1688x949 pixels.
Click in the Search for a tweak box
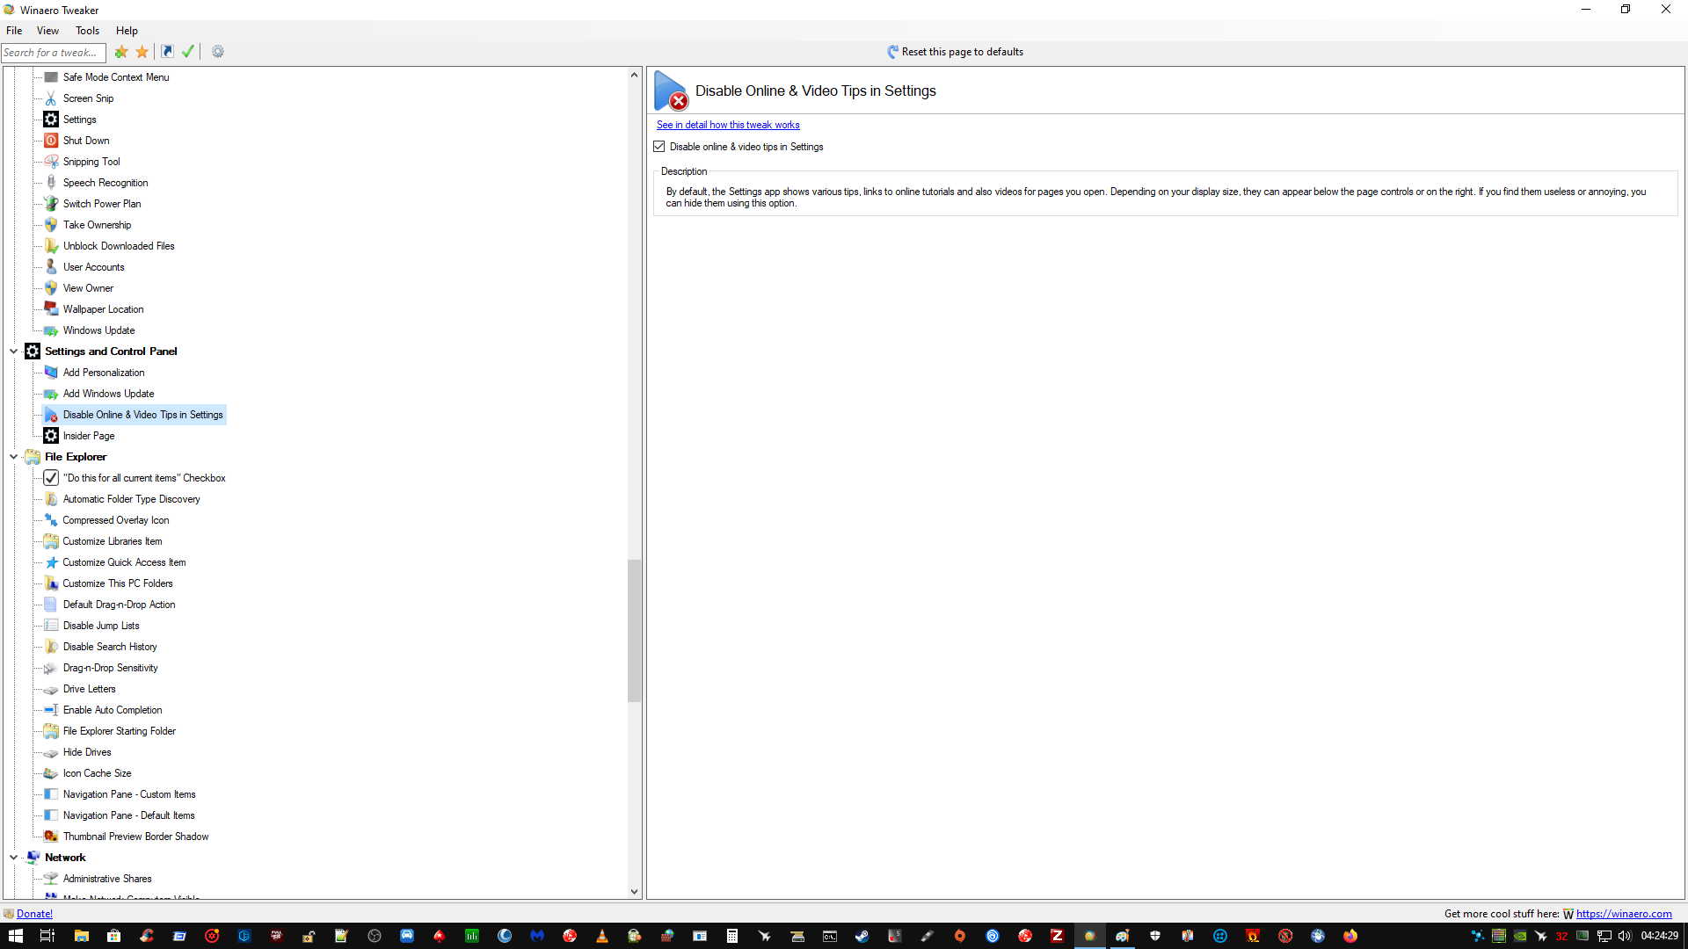(53, 53)
